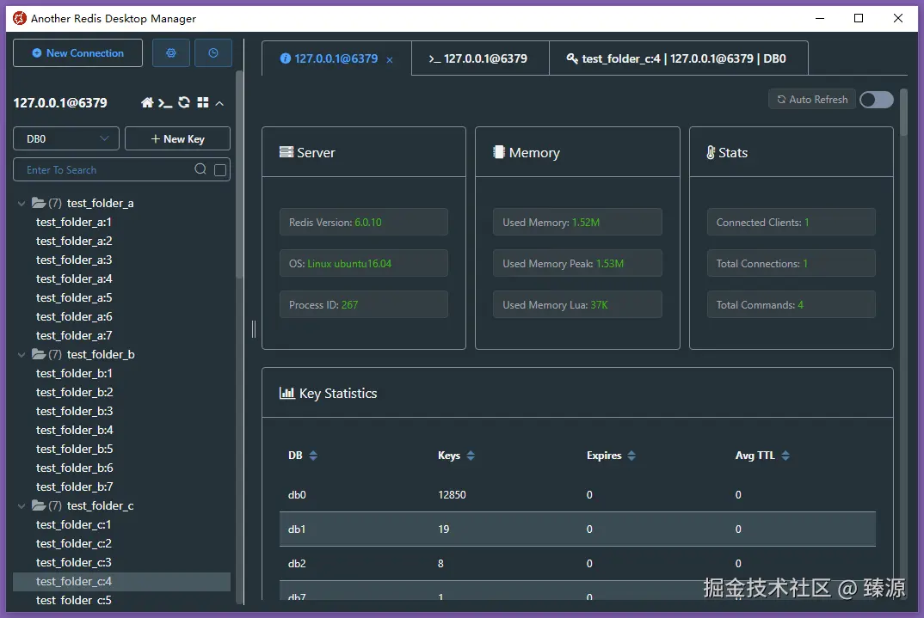Open the test_folder_c:4 key tab
This screenshot has height=618, width=924.
678,58
